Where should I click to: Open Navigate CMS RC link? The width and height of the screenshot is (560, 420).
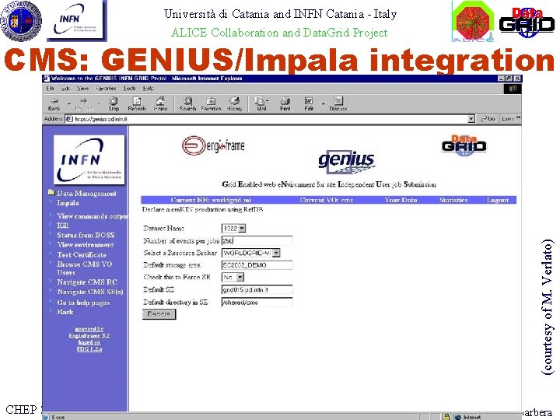click(x=87, y=282)
